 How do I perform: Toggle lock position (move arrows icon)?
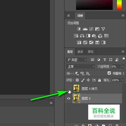[x=88, y=80]
